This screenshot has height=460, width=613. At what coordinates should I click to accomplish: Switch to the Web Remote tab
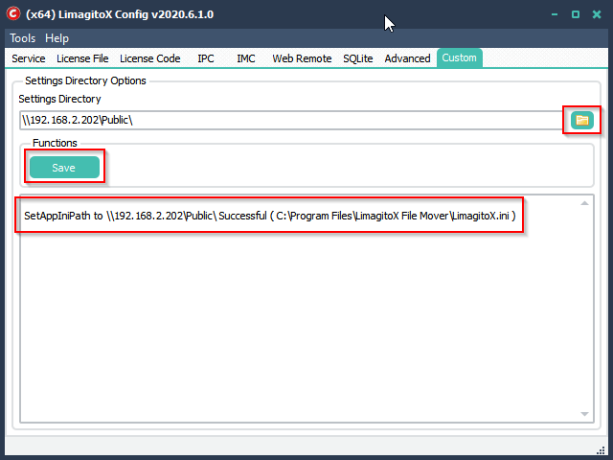point(302,58)
